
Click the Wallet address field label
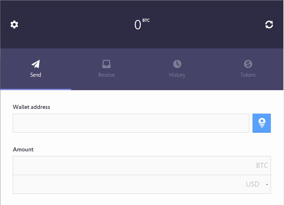point(31,107)
